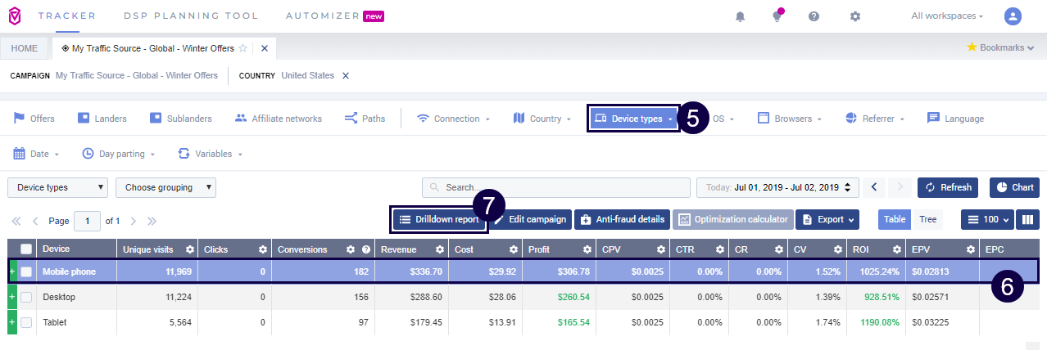The height and width of the screenshot is (350, 1047).
Task: Toggle the select-all header checkbox
Action: (26, 249)
